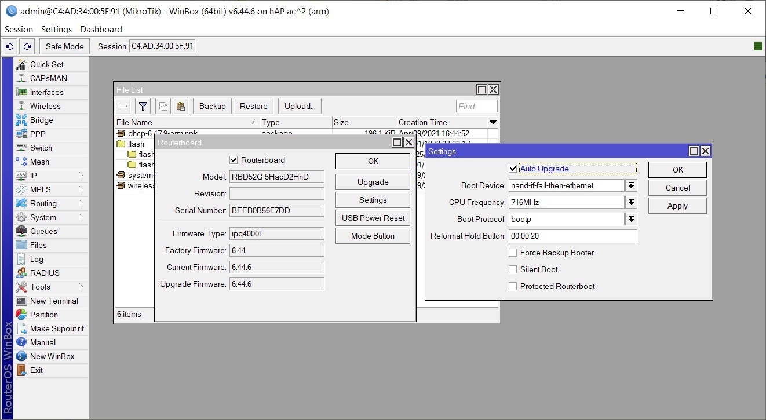
Task: Select the dhcp-6.47.9-arm.npk file row
Action: click(x=306, y=133)
